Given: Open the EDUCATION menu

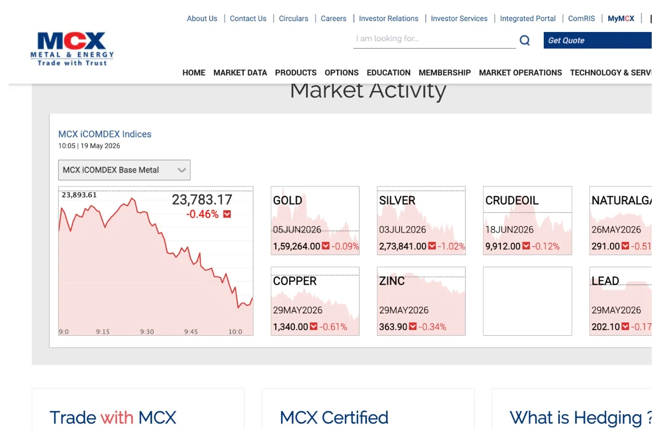Looking at the screenshot, I should click(x=389, y=73).
